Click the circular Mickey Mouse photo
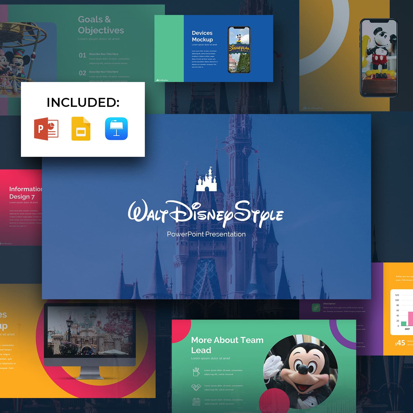 tap(300, 372)
